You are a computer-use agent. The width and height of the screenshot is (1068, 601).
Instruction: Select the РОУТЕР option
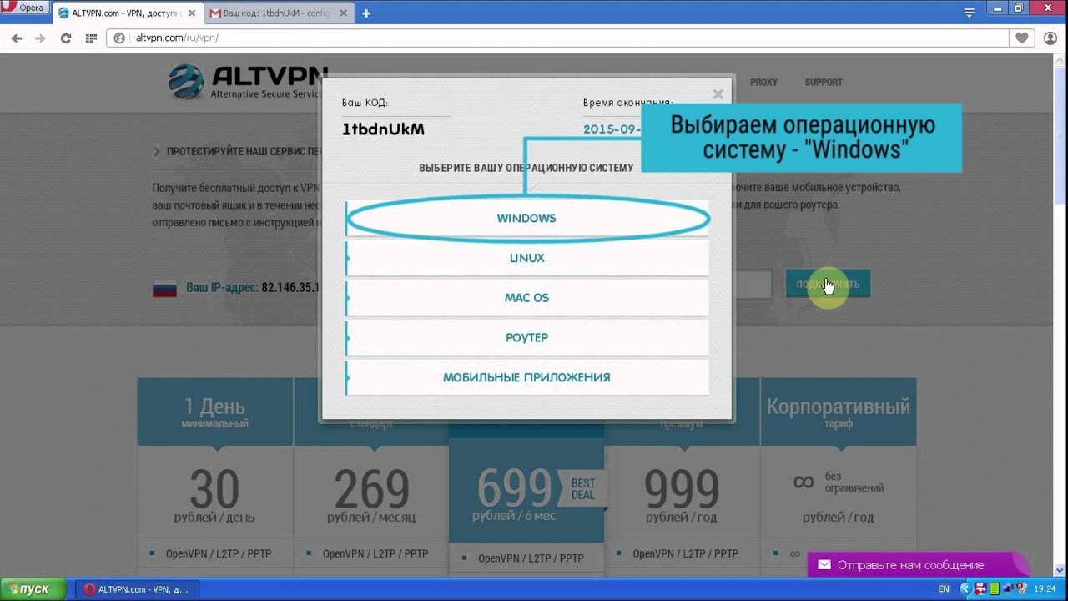tap(527, 338)
